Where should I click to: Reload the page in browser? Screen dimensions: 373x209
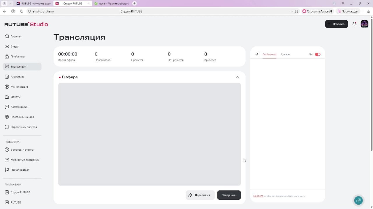pyautogui.click(x=22, y=11)
